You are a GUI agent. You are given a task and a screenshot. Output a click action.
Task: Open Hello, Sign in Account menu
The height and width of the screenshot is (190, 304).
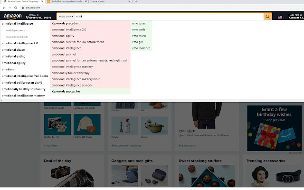295,17
